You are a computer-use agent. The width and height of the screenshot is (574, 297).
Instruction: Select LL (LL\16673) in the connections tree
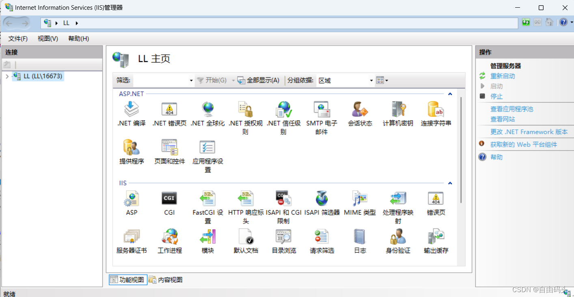(39, 76)
